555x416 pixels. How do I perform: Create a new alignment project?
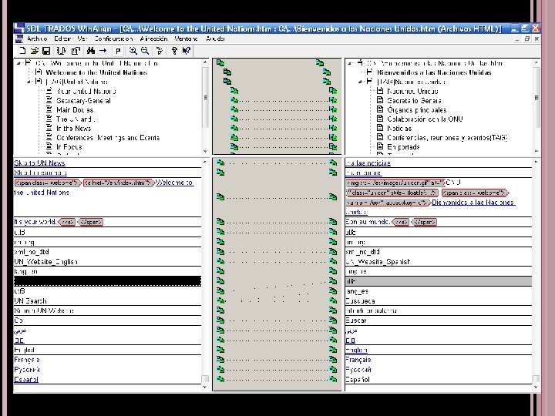click(22, 51)
